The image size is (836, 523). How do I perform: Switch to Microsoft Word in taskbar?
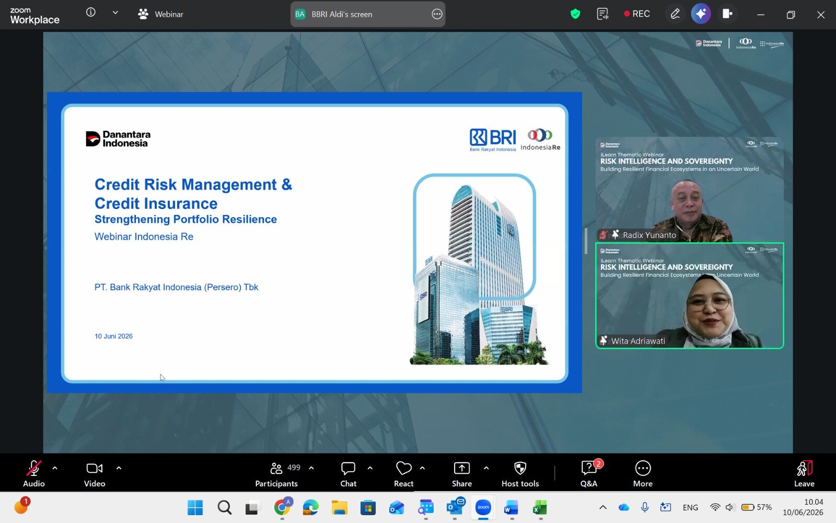512,507
